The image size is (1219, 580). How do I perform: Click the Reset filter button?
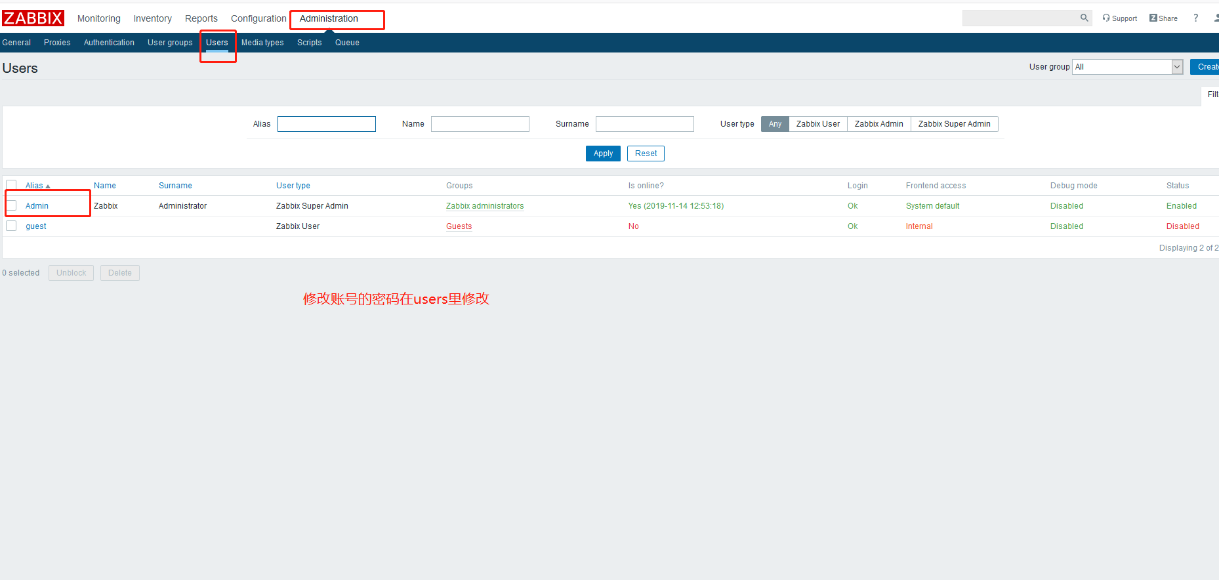646,154
